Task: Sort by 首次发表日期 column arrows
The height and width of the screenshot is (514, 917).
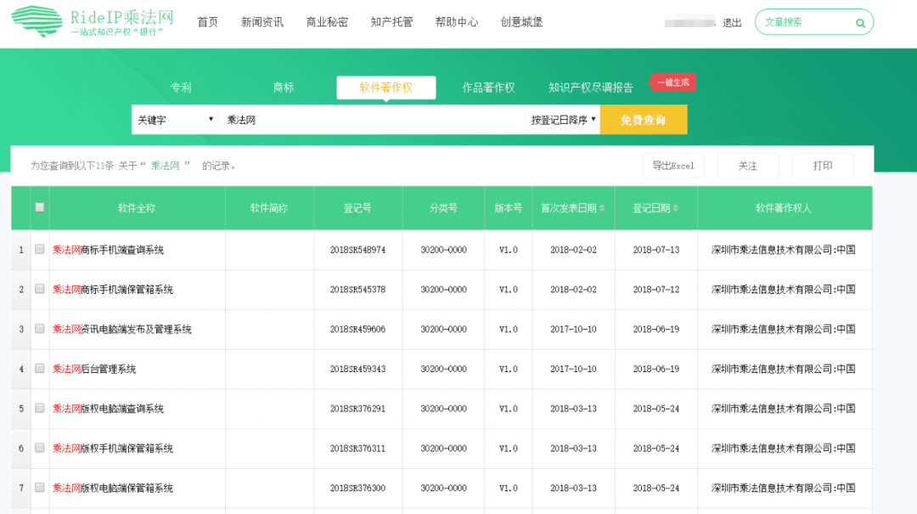Action: coord(602,208)
